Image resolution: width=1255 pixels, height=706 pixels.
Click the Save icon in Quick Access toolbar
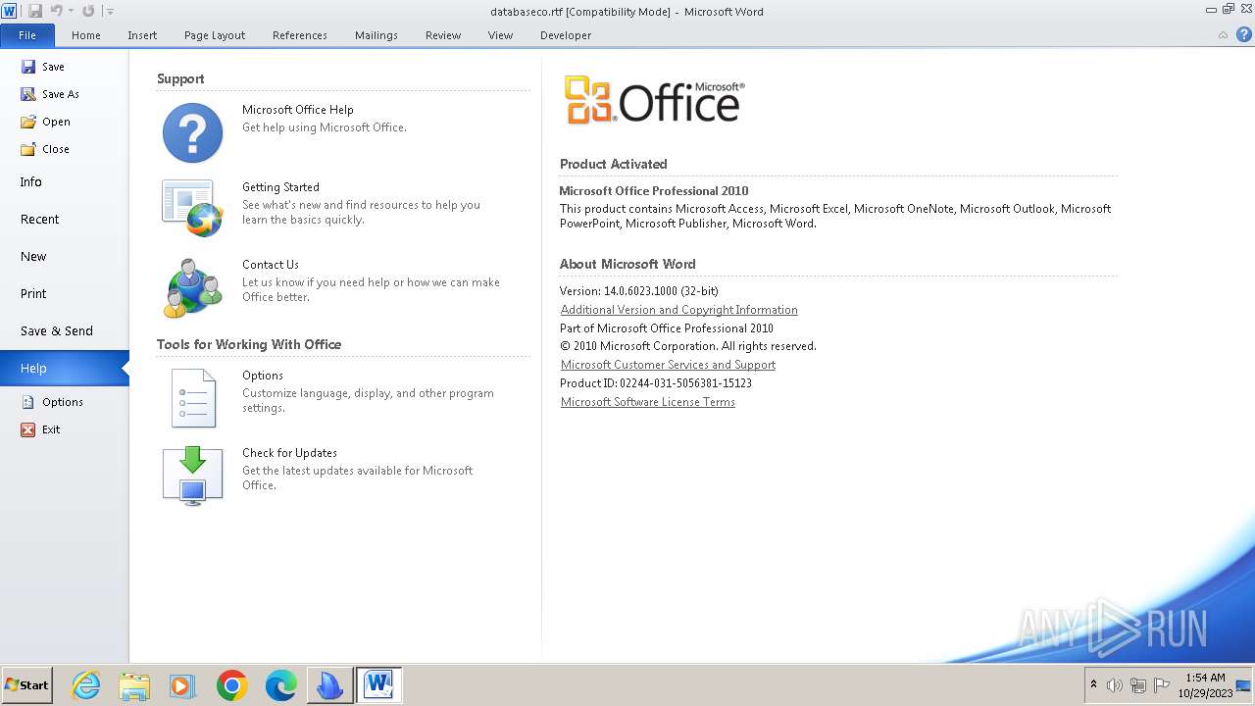coord(35,11)
